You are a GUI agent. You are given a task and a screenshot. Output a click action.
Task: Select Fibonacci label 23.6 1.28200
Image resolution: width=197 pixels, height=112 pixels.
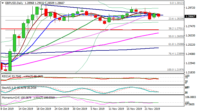176,19
